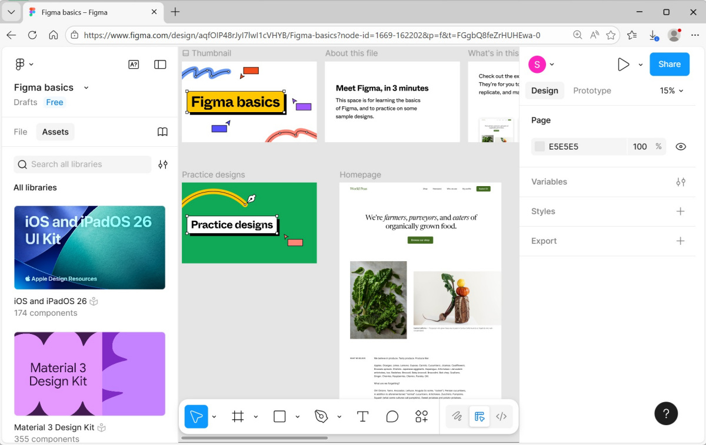Open the Actions components tool
Viewport: 706px width, 445px height.
pos(422,417)
